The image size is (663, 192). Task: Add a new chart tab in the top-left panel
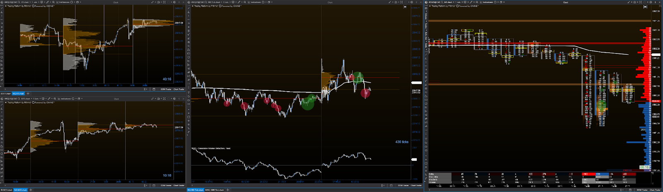click(28, 94)
